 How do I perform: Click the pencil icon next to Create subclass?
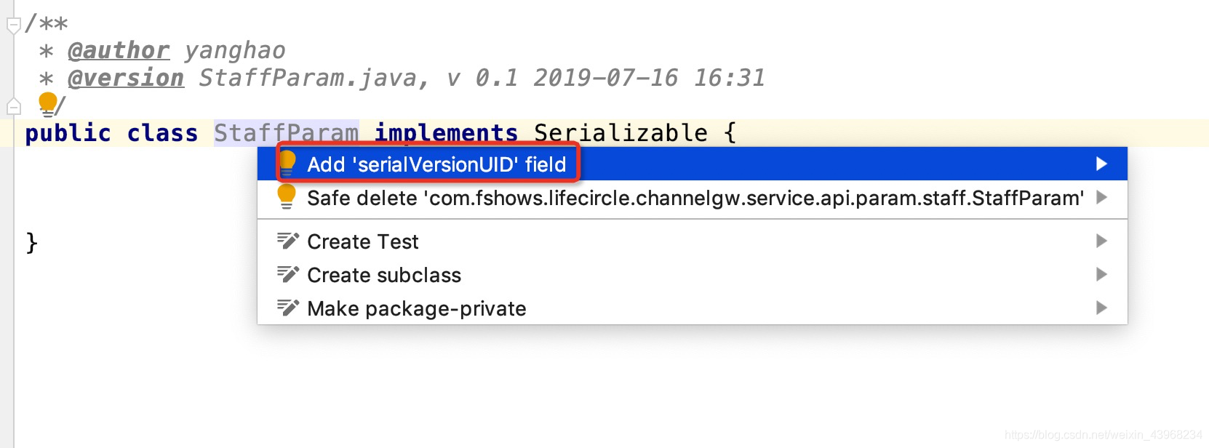[x=288, y=275]
